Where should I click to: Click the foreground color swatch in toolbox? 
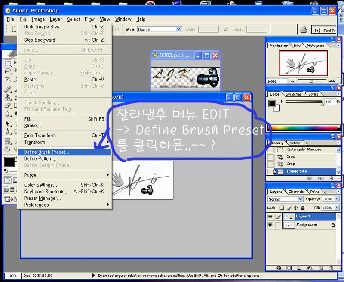9,162
